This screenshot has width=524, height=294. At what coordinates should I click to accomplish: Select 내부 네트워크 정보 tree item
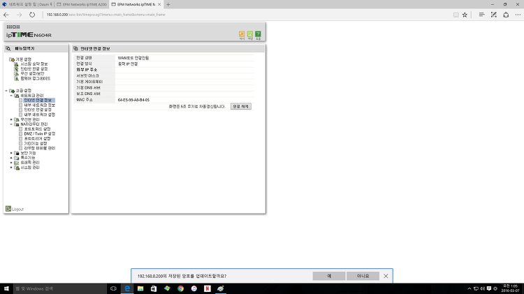pyautogui.click(x=39, y=105)
